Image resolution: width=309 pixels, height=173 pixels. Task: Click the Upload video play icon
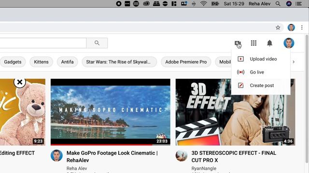[x=240, y=59]
